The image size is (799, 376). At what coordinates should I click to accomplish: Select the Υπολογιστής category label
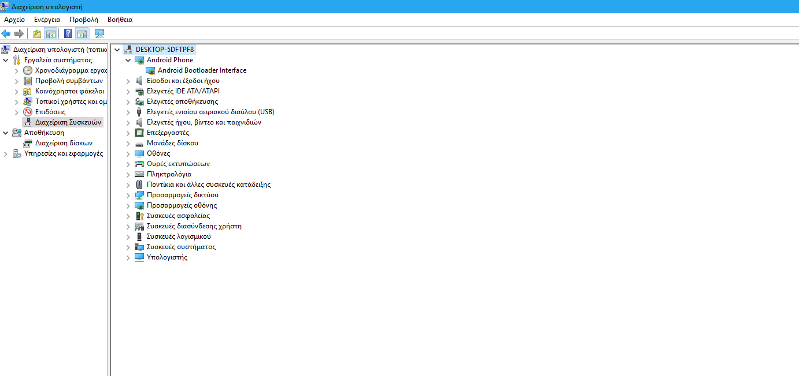pos(167,257)
